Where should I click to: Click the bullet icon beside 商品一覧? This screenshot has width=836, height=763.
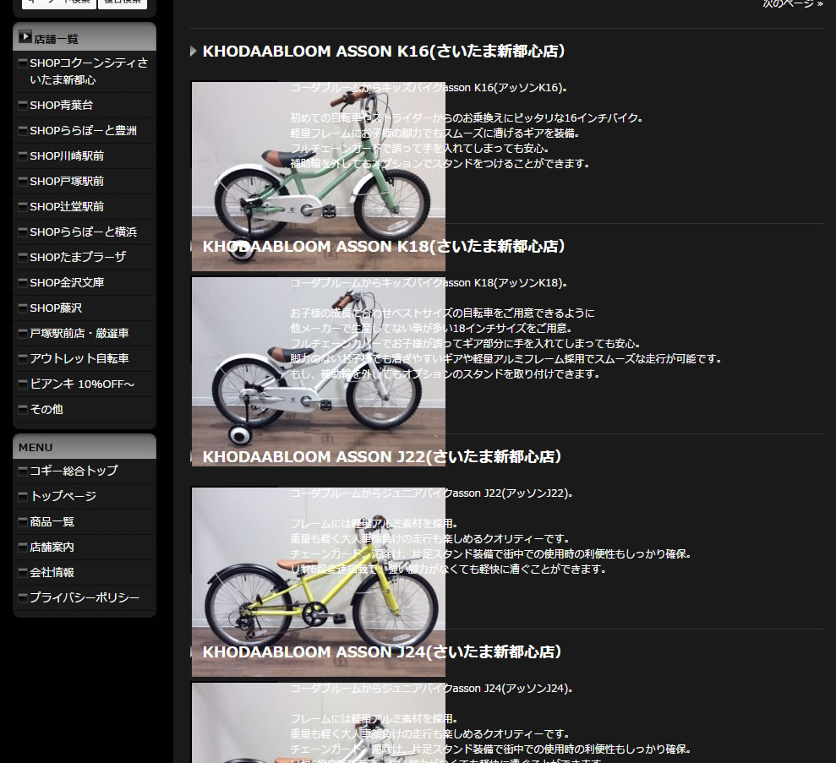[x=23, y=521]
